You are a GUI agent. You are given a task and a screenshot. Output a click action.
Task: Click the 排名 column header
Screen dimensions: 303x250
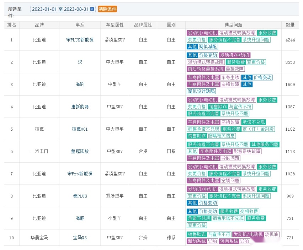[12, 25]
